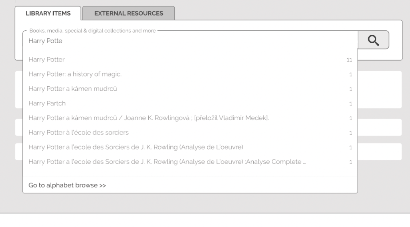Click the result count 11 beside Harry Potter
Image resolution: width=410 pixels, height=227 pixels.
(349, 60)
